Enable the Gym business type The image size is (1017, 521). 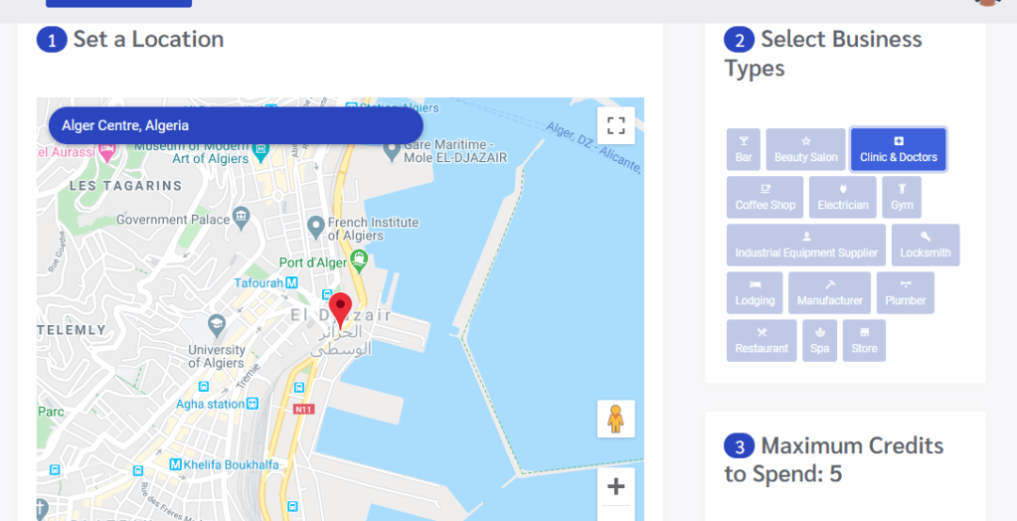pos(902,197)
